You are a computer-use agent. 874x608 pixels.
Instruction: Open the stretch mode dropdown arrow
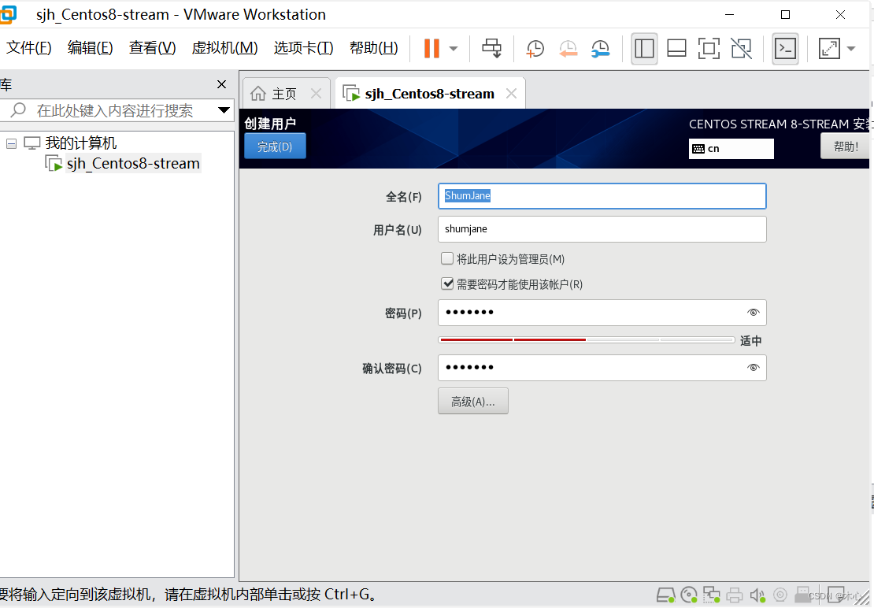click(850, 49)
